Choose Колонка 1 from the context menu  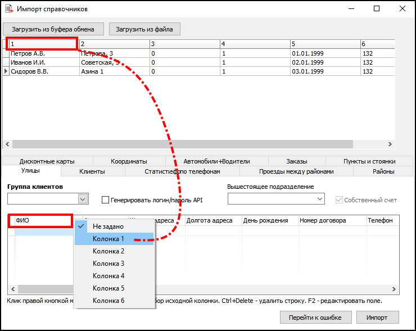108,239
